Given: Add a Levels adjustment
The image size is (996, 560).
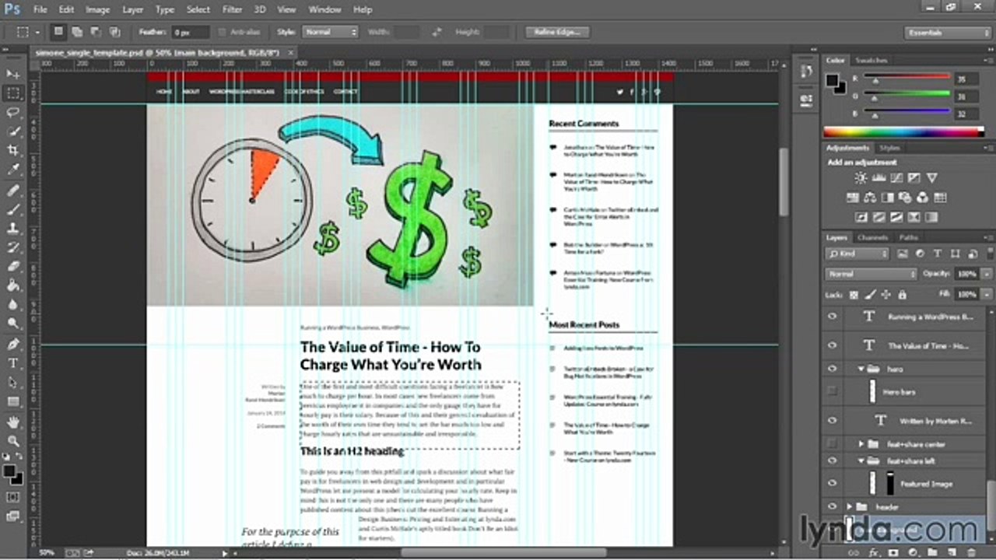Looking at the screenshot, I should pyautogui.click(x=879, y=178).
